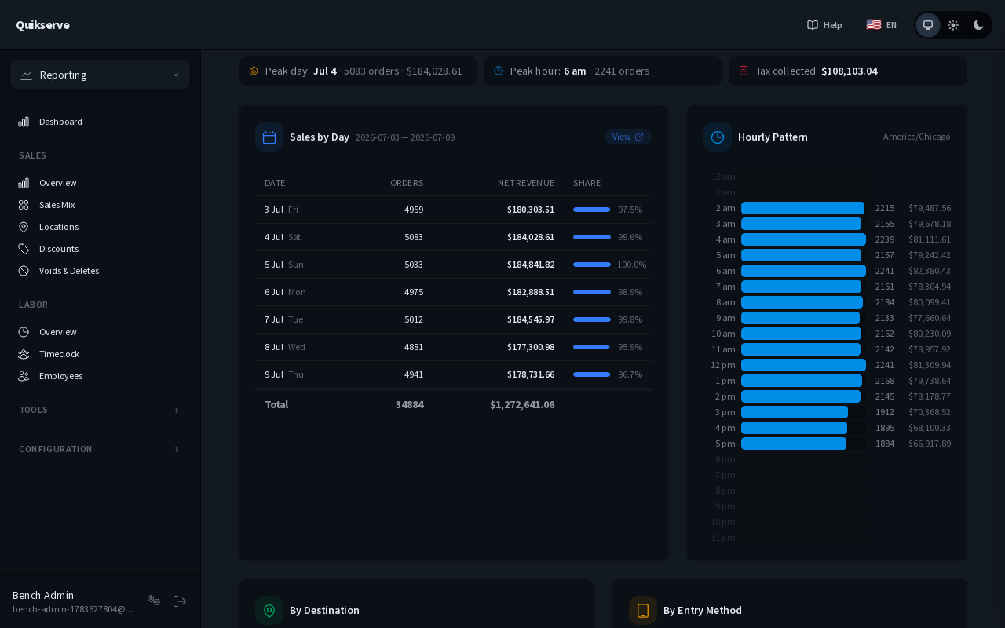The width and height of the screenshot is (1005, 628).
Task: Open the Sales Mix page
Action: [x=100, y=205]
